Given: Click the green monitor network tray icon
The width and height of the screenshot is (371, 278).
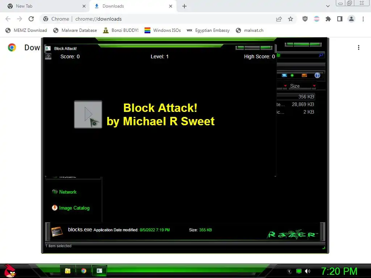Looking at the screenshot, I should click(299, 271).
